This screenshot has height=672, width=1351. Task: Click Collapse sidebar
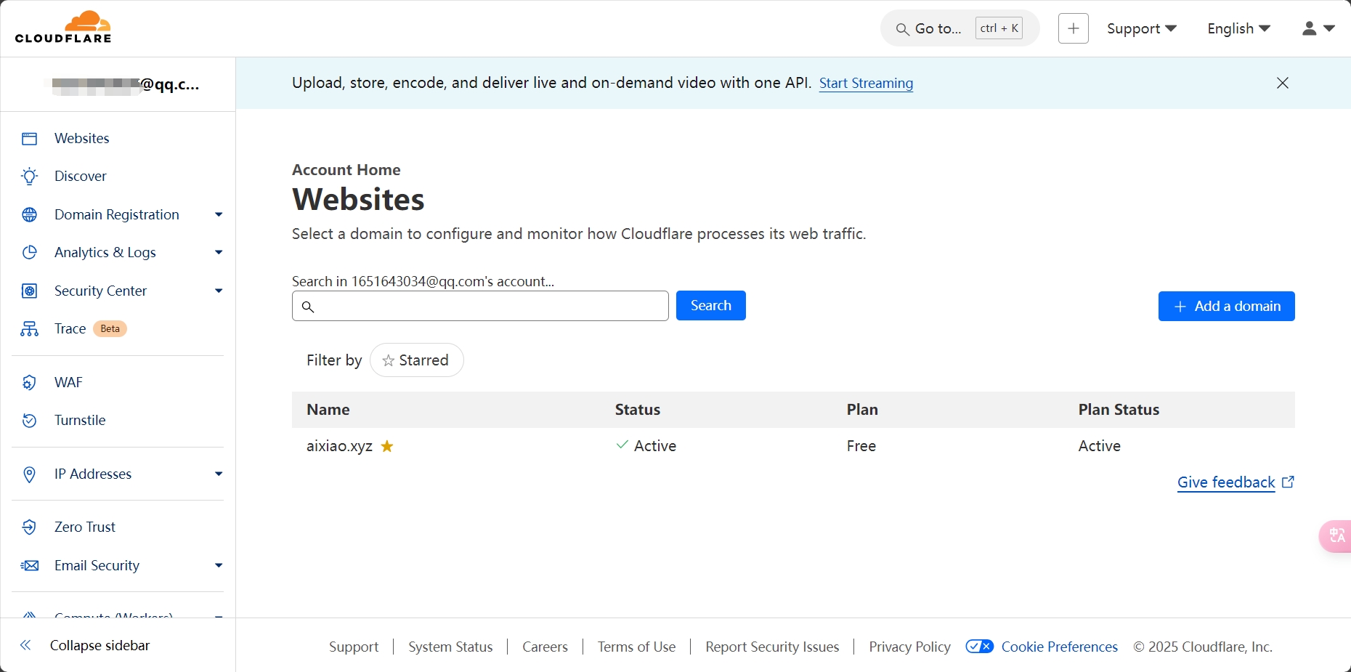click(100, 646)
